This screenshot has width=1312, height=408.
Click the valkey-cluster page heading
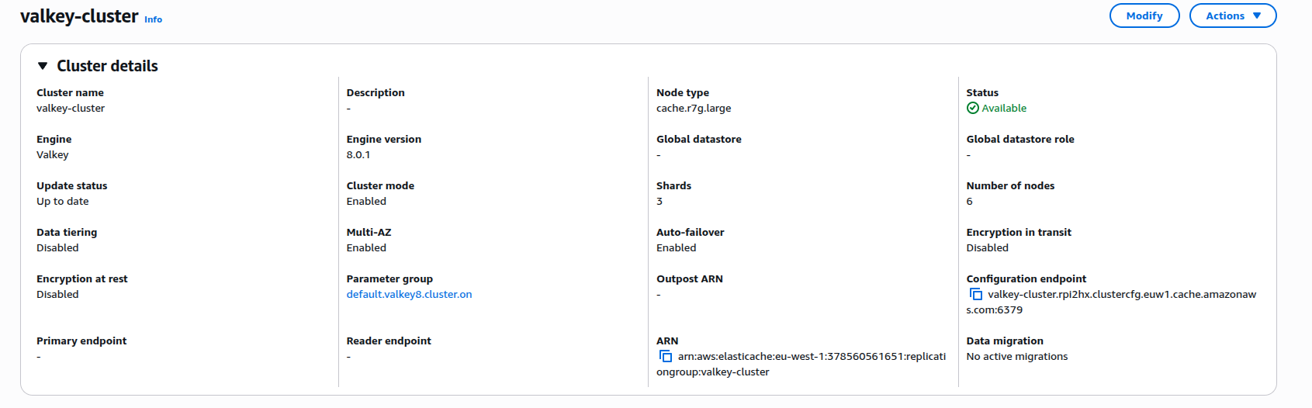pyautogui.click(x=79, y=16)
